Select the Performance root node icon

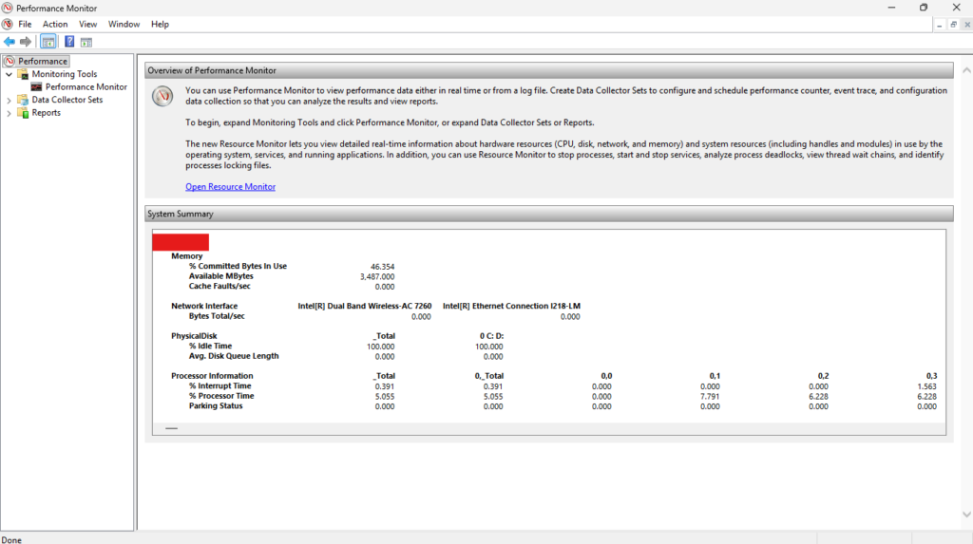coord(10,62)
